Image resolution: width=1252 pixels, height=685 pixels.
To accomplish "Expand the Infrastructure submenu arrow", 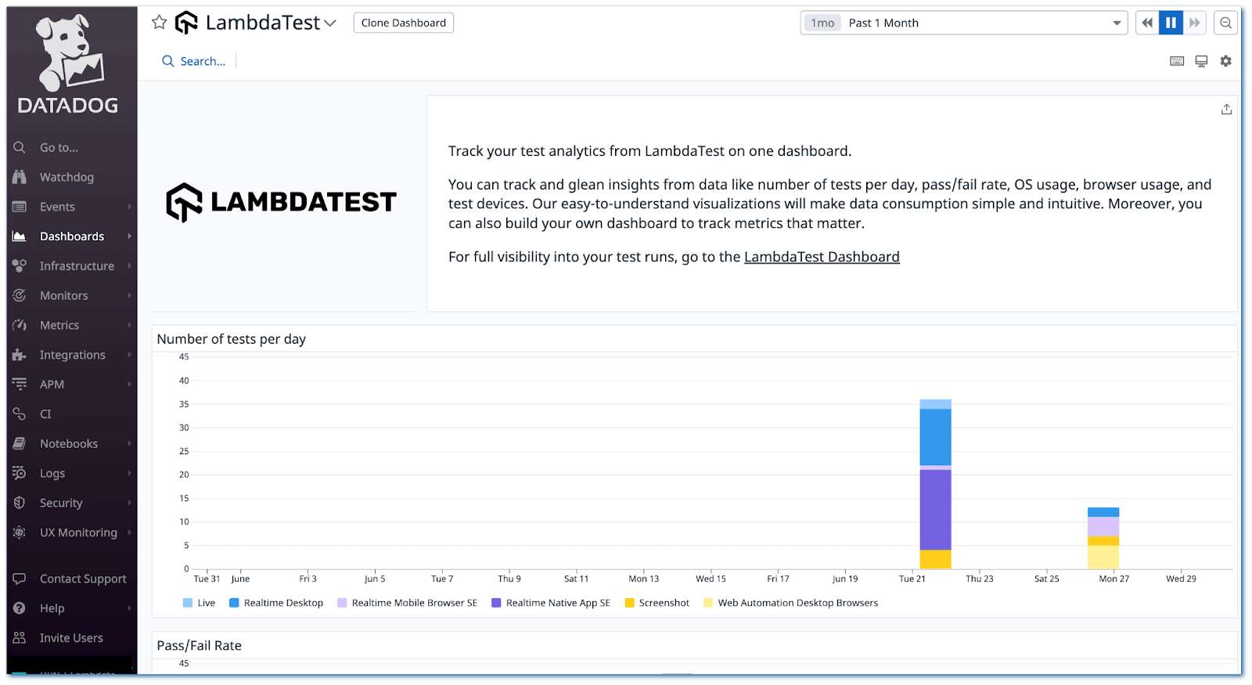I will 129,266.
